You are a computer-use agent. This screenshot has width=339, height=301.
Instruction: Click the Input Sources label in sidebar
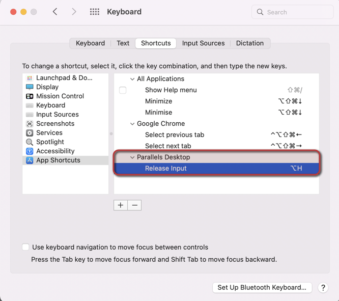tap(58, 115)
